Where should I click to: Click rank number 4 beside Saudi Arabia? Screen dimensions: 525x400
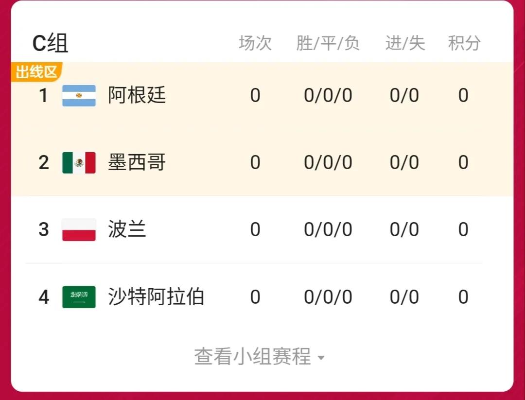click(44, 296)
